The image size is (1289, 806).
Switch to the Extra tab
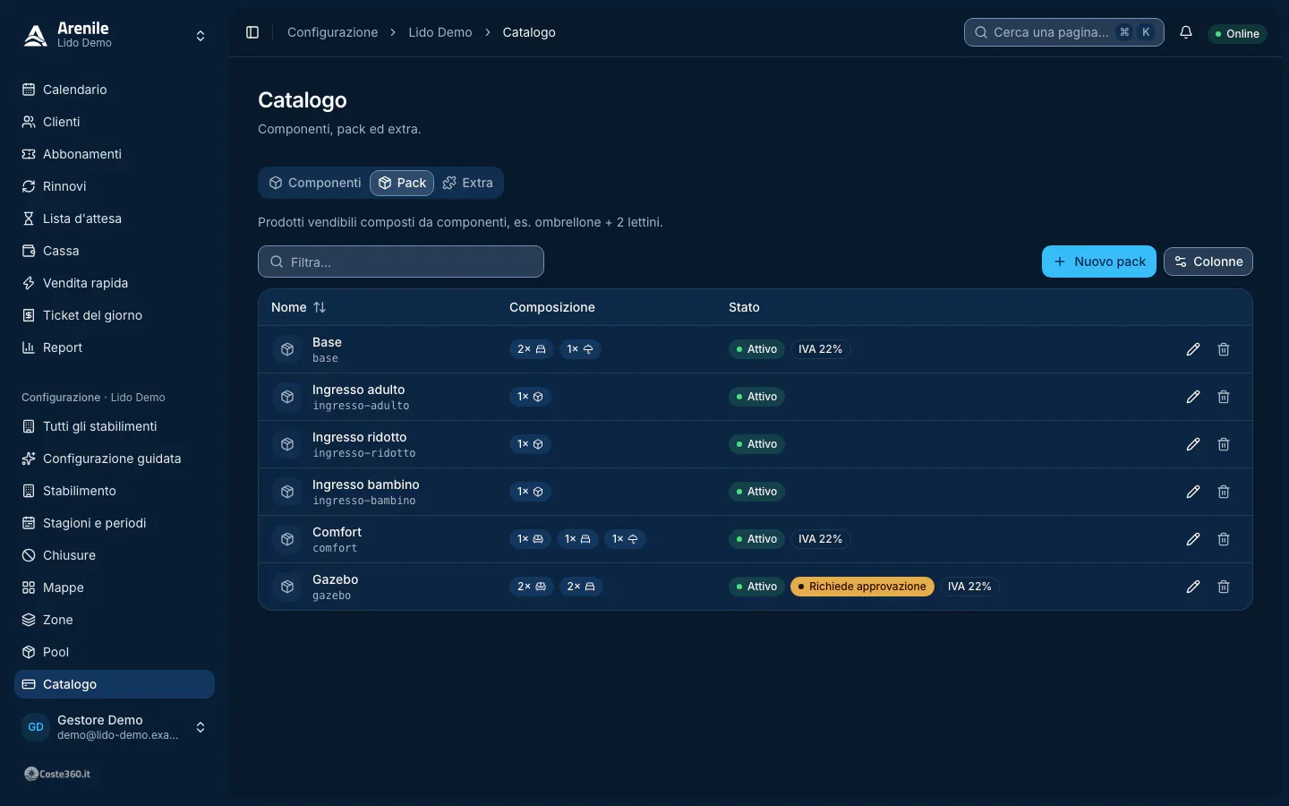[468, 183]
